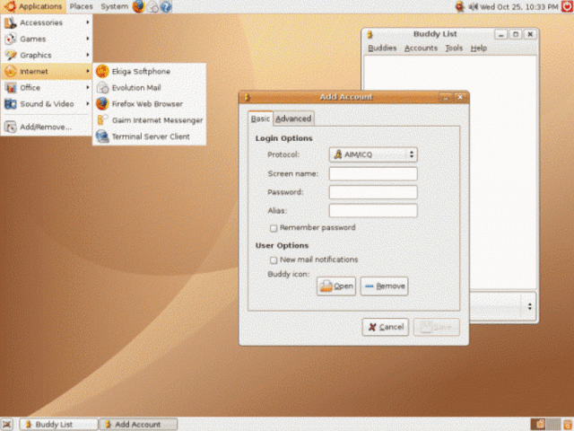Click the Graphics category icon
The image size is (574, 431).
pos(10,55)
